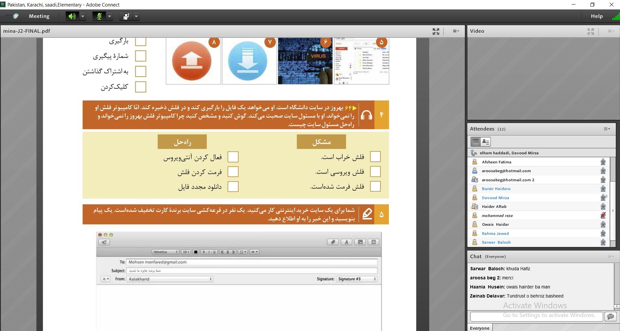Click mohammad reza's muted microphone icon
This screenshot has height=331, width=620.
click(603, 215)
